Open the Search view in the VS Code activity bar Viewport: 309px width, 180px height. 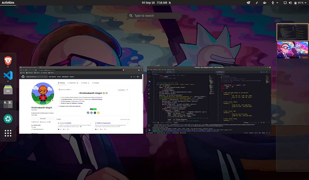pyautogui.click(x=149, y=77)
